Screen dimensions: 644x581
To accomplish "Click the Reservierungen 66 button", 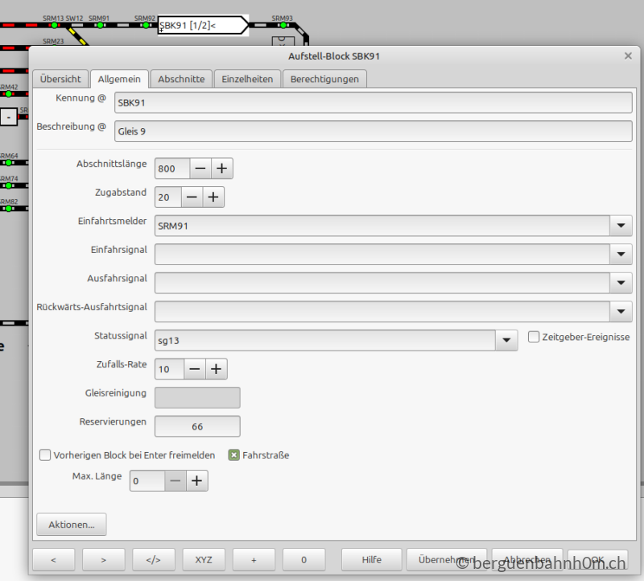I will [197, 426].
